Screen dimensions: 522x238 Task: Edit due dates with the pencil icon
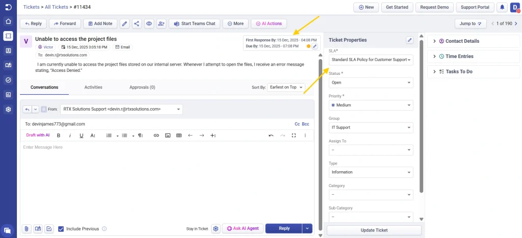(315, 46)
